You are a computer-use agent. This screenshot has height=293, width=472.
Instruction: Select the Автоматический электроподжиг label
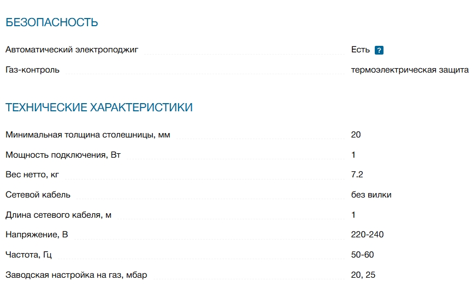[x=72, y=50]
